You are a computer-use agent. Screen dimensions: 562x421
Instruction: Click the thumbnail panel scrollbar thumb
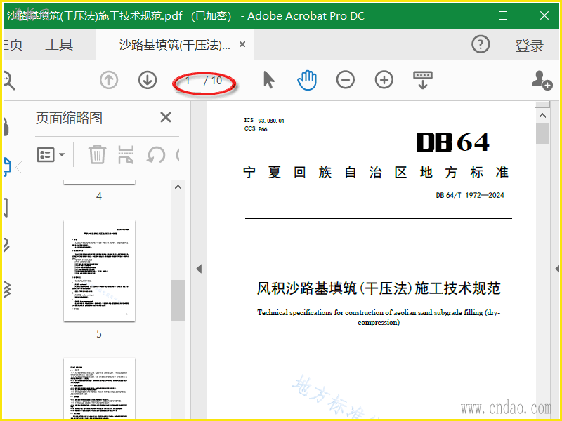178,300
